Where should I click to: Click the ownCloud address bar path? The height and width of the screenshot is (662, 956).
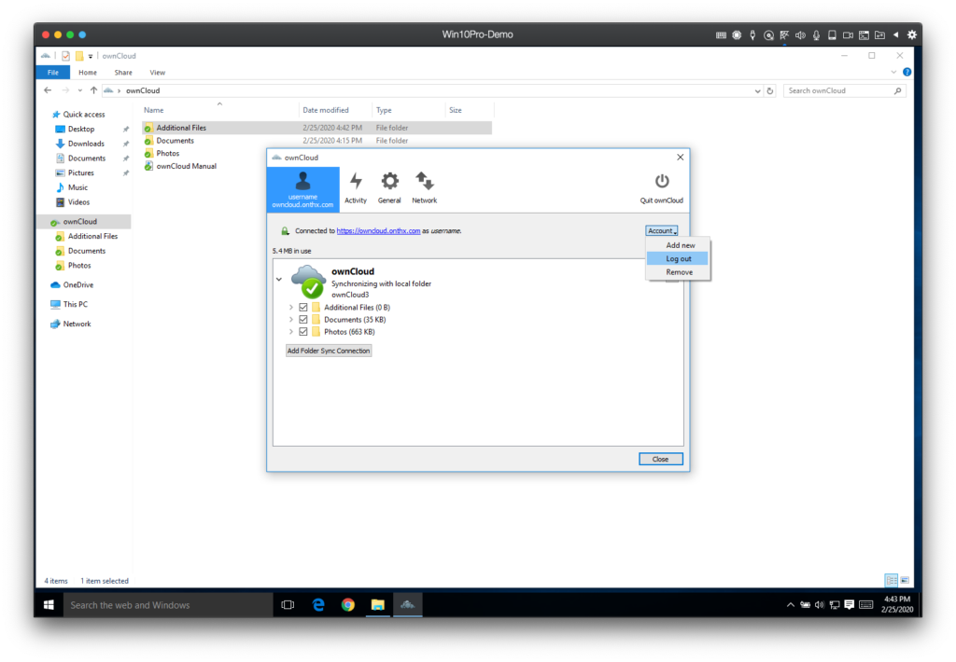click(143, 90)
